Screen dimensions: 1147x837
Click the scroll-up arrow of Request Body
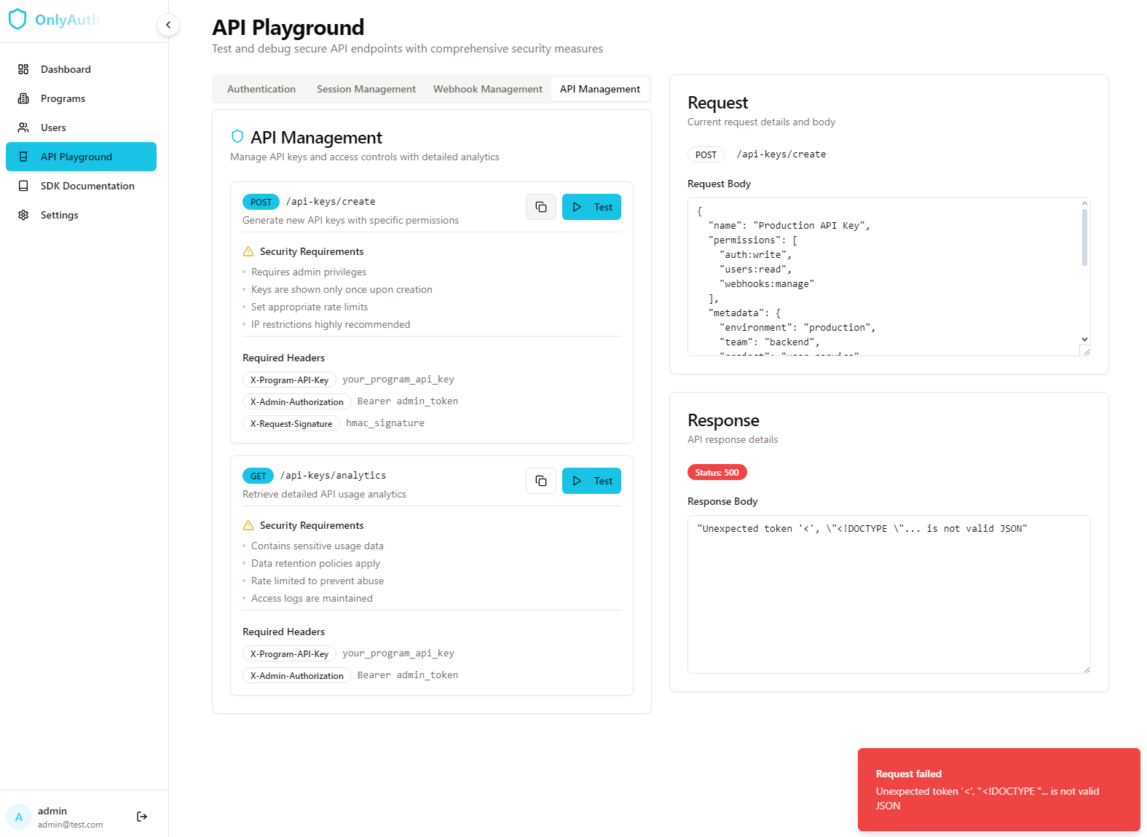point(1084,203)
